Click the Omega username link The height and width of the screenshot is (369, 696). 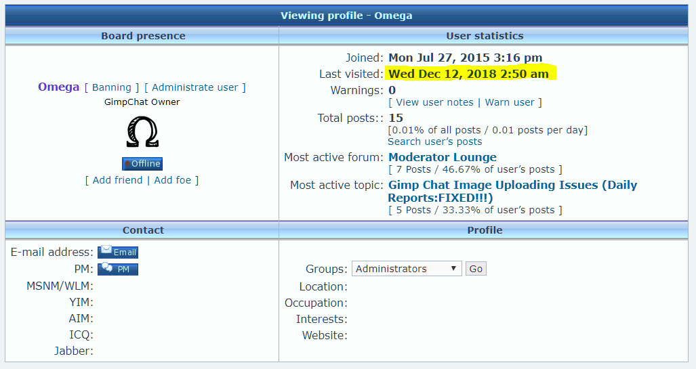pyautogui.click(x=59, y=87)
